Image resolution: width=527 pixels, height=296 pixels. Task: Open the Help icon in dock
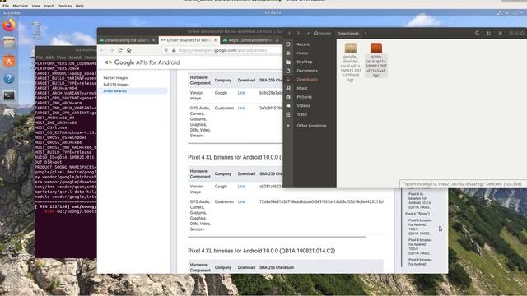[9, 79]
